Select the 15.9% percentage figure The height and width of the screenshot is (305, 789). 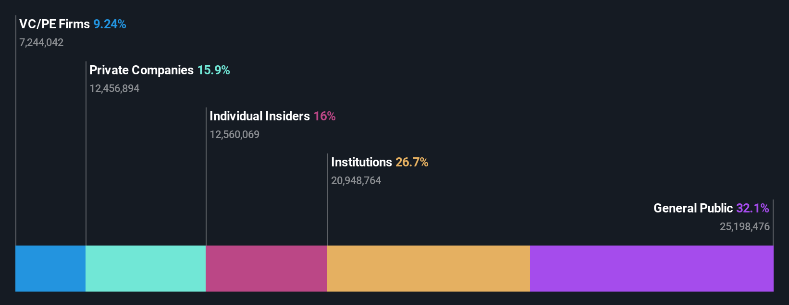213,70
